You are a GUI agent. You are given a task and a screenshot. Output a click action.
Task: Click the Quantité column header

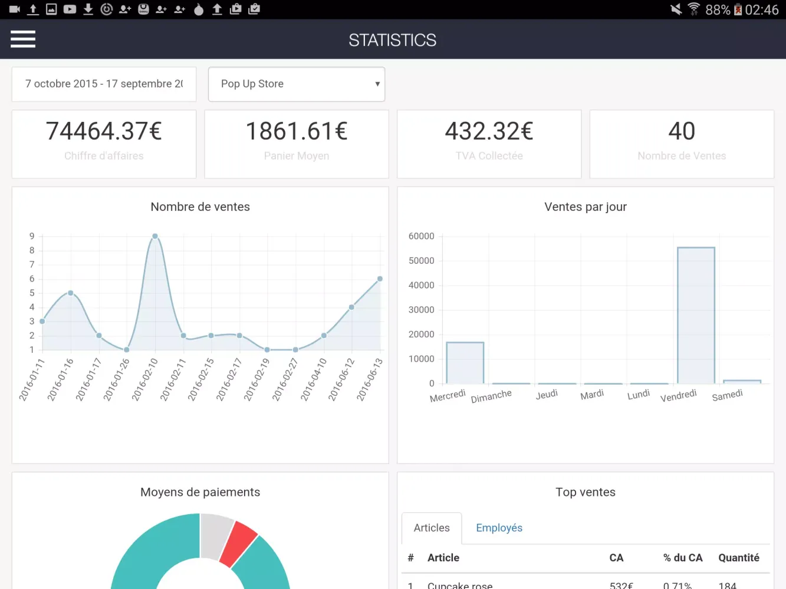[738, 558]
